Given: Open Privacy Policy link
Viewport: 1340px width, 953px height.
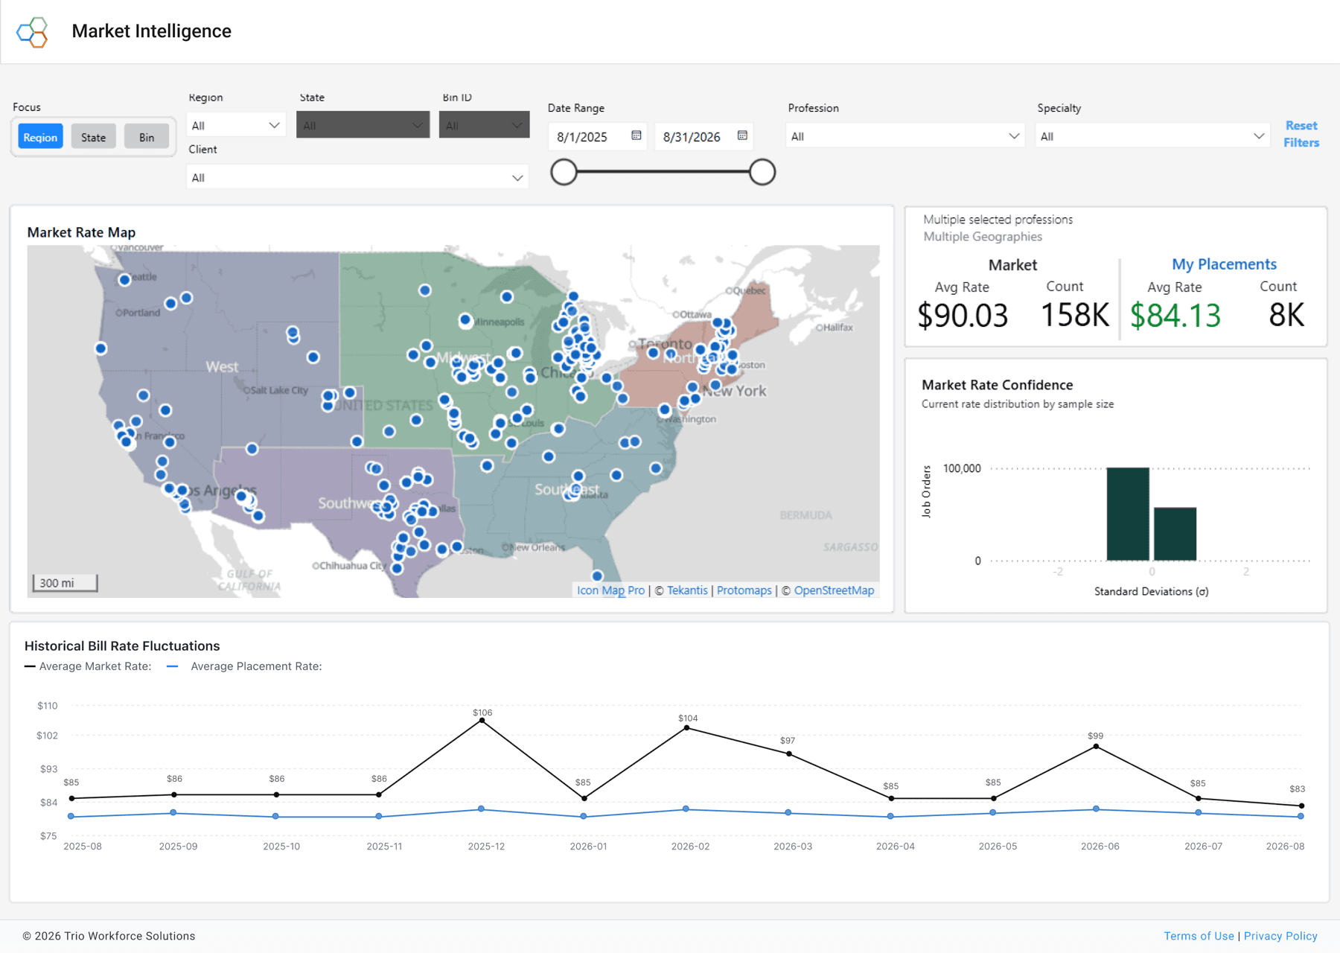Looking at the screenshot, I should (1280, 936).
